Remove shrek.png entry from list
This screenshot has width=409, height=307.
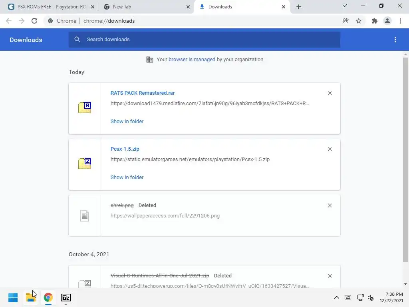tap(330, 205)
